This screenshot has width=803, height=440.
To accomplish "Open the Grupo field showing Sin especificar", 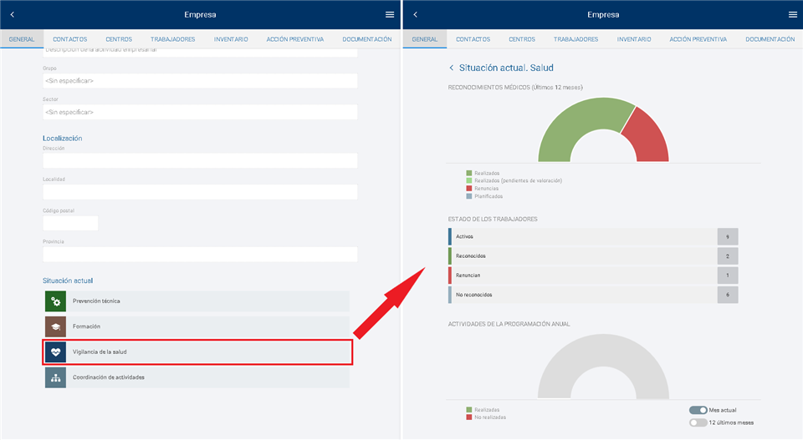I will (x=200, y=81).
